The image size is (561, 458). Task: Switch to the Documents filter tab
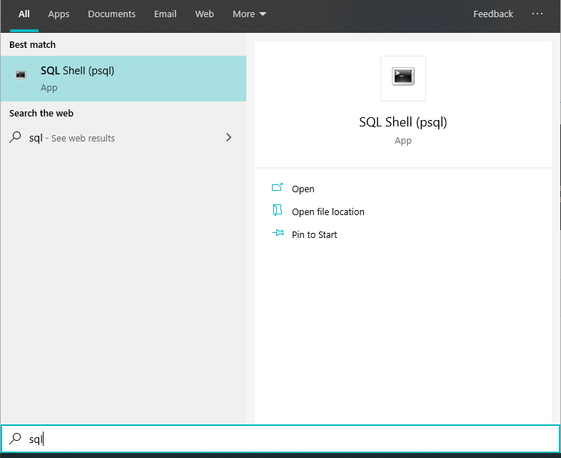[x=111, y=14]
